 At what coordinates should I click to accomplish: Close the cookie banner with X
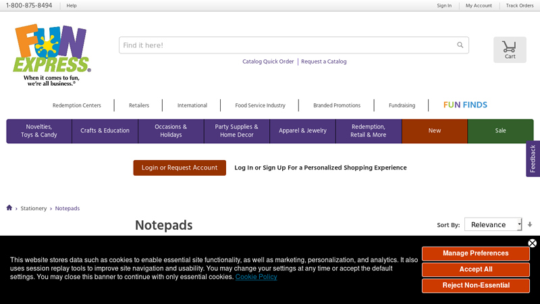click(532, 243)
